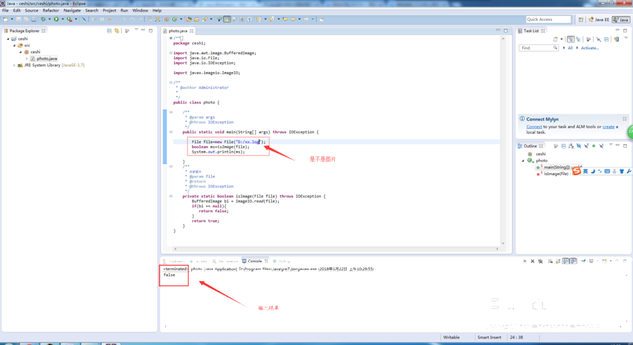Click the Print icon in the toolbar

[34, 19]
